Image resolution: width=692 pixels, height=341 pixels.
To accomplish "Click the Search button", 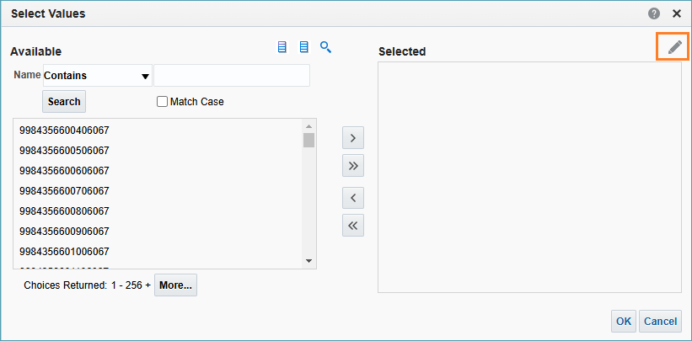I will click(x=64, y=102).
